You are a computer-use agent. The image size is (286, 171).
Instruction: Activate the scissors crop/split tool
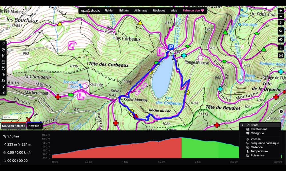click(x=3, y=56)
